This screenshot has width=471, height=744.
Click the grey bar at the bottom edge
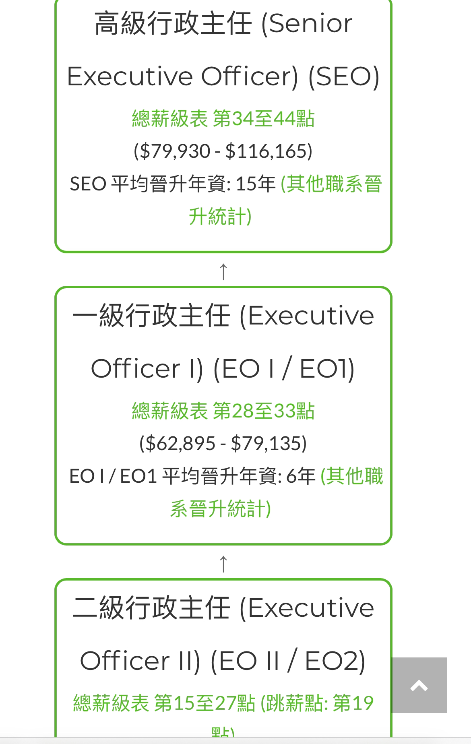tap(235, 741)
